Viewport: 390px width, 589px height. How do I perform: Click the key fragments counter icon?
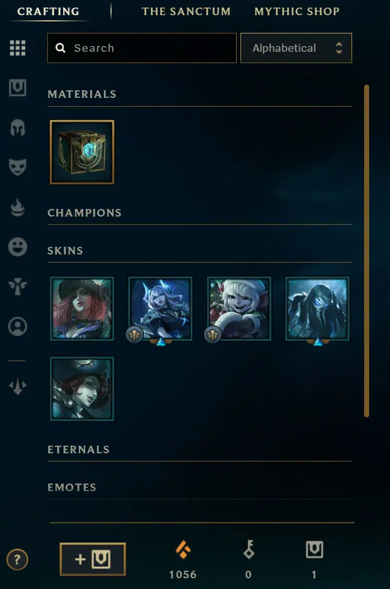coord(249,550)
